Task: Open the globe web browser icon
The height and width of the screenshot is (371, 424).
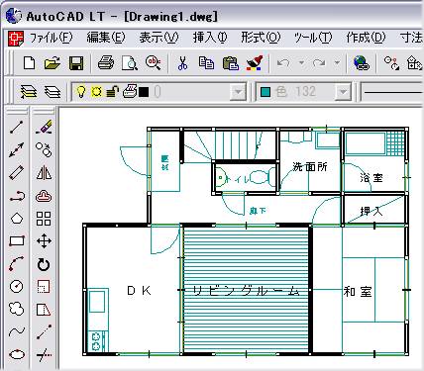Action: click(x=361, y=62)
